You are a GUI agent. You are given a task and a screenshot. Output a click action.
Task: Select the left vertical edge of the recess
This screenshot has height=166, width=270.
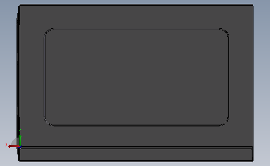click(45, 77)
